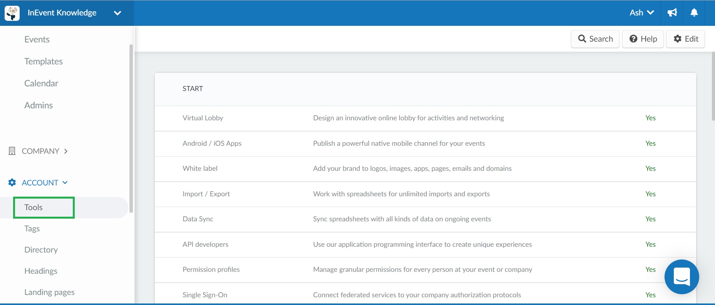Click the Edit button
The height and width of the screenshot is (305, 715).
pyautogui.click(x=686, y=39)
